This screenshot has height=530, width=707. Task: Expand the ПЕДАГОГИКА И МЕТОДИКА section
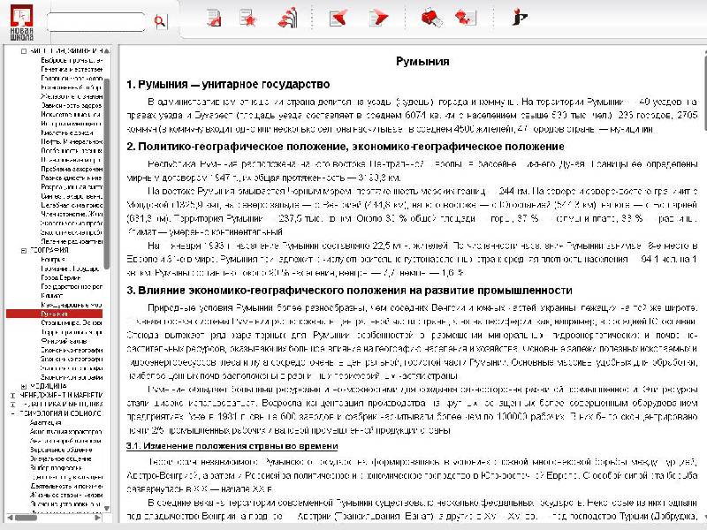tap(12, 405)
